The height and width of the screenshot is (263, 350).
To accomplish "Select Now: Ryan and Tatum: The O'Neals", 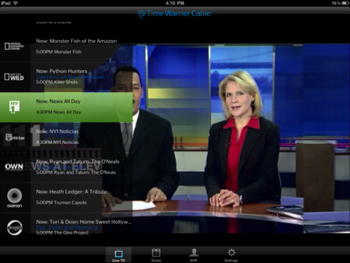I will coord(78,161).
